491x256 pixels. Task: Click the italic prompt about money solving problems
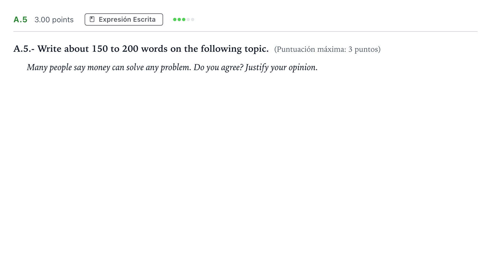coord(172,67)
